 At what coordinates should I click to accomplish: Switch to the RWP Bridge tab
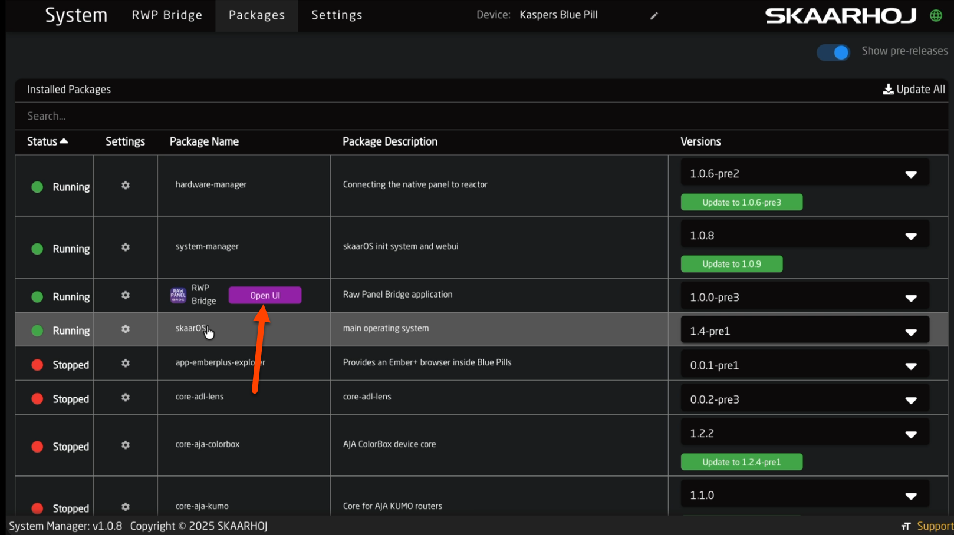(167, 15)
